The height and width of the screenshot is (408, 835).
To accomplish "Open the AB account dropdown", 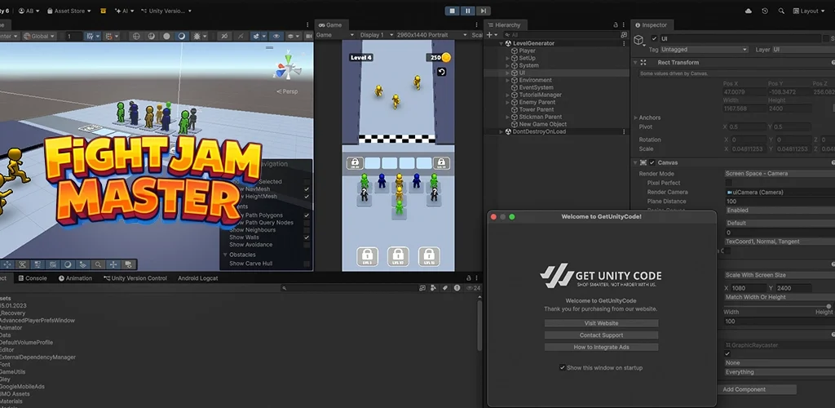I will tap(29, 11).
